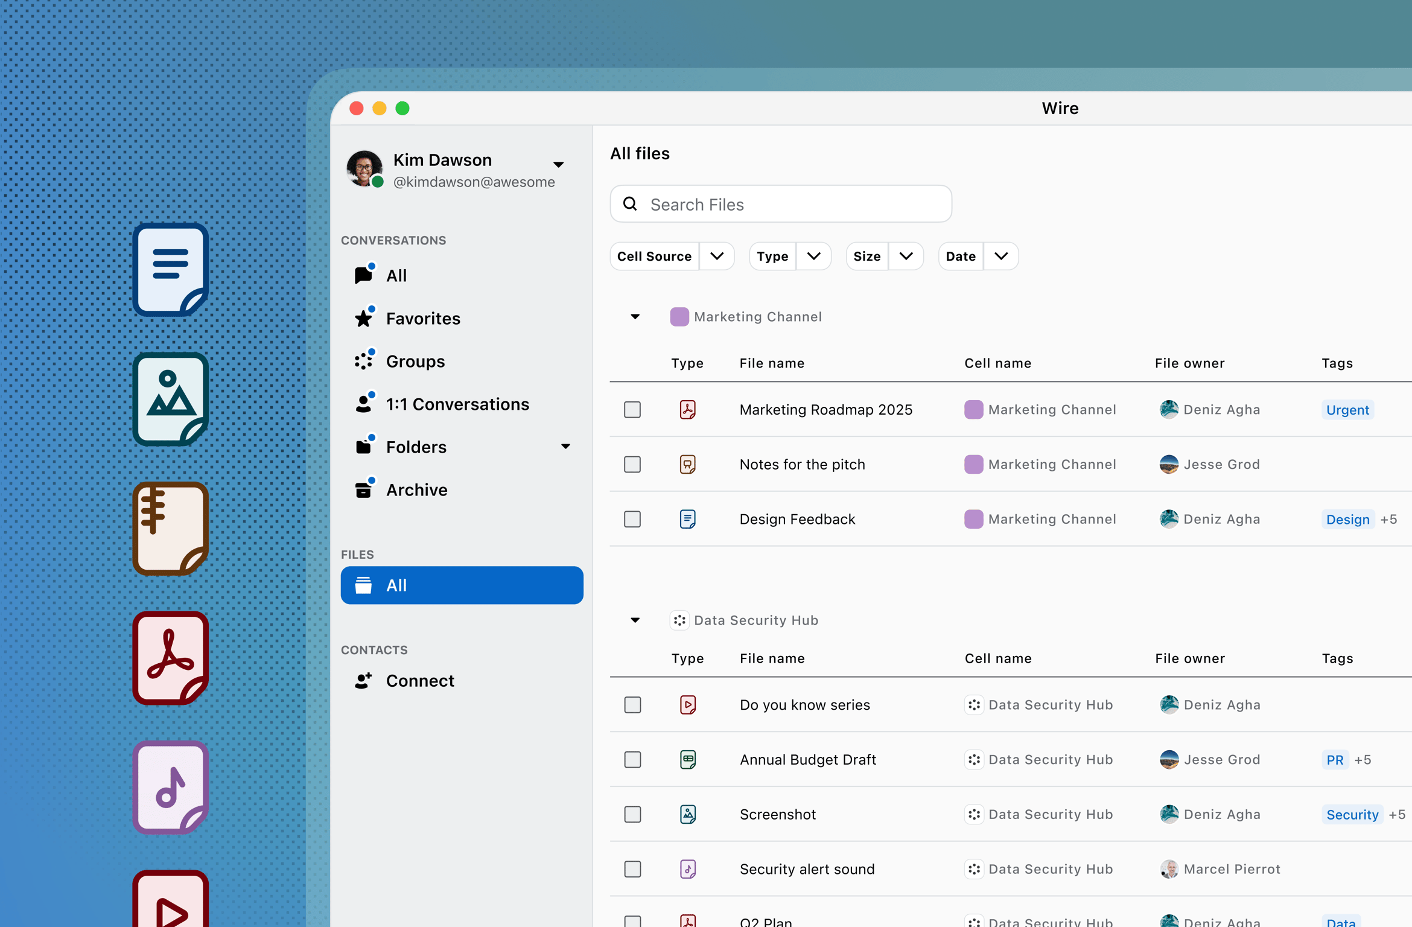Collapse the Marketing Channel file group

(x=635, y=317)
